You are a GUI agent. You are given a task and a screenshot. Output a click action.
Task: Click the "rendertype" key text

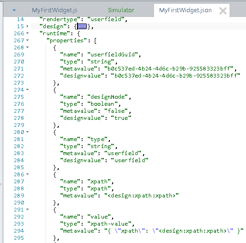tap(60, 19)
